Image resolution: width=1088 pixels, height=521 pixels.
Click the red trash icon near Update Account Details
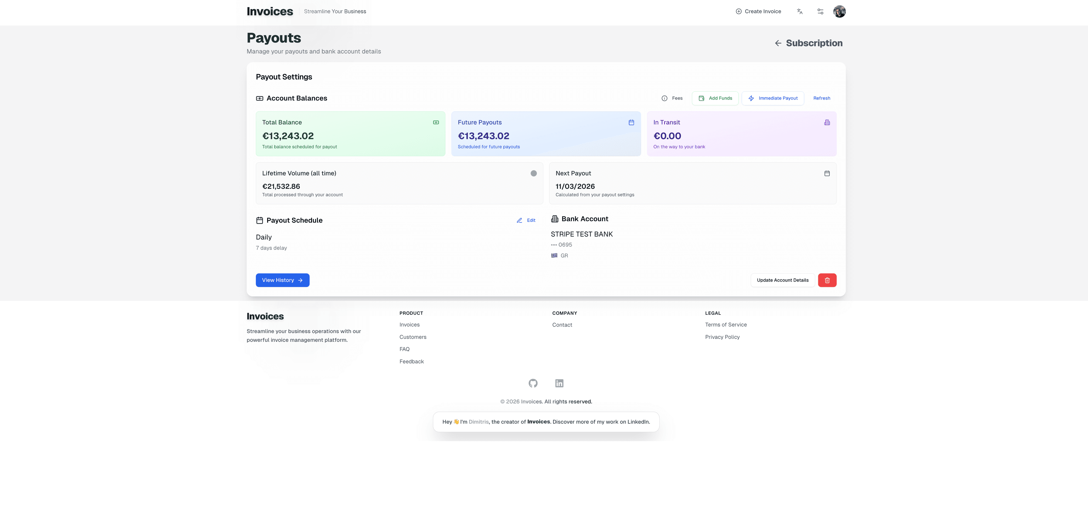point(827,280)
